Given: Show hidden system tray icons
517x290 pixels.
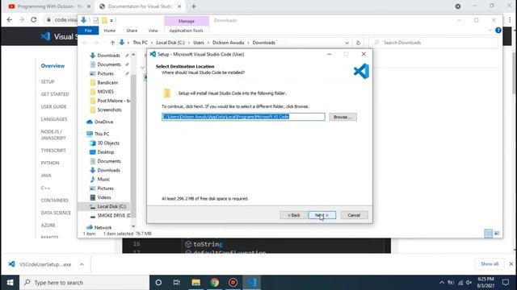Looking at the screenshot, I should [x=442, y=283].
